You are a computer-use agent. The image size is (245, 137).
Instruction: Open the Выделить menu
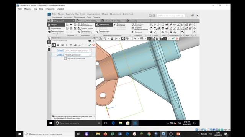coord(70,14)
